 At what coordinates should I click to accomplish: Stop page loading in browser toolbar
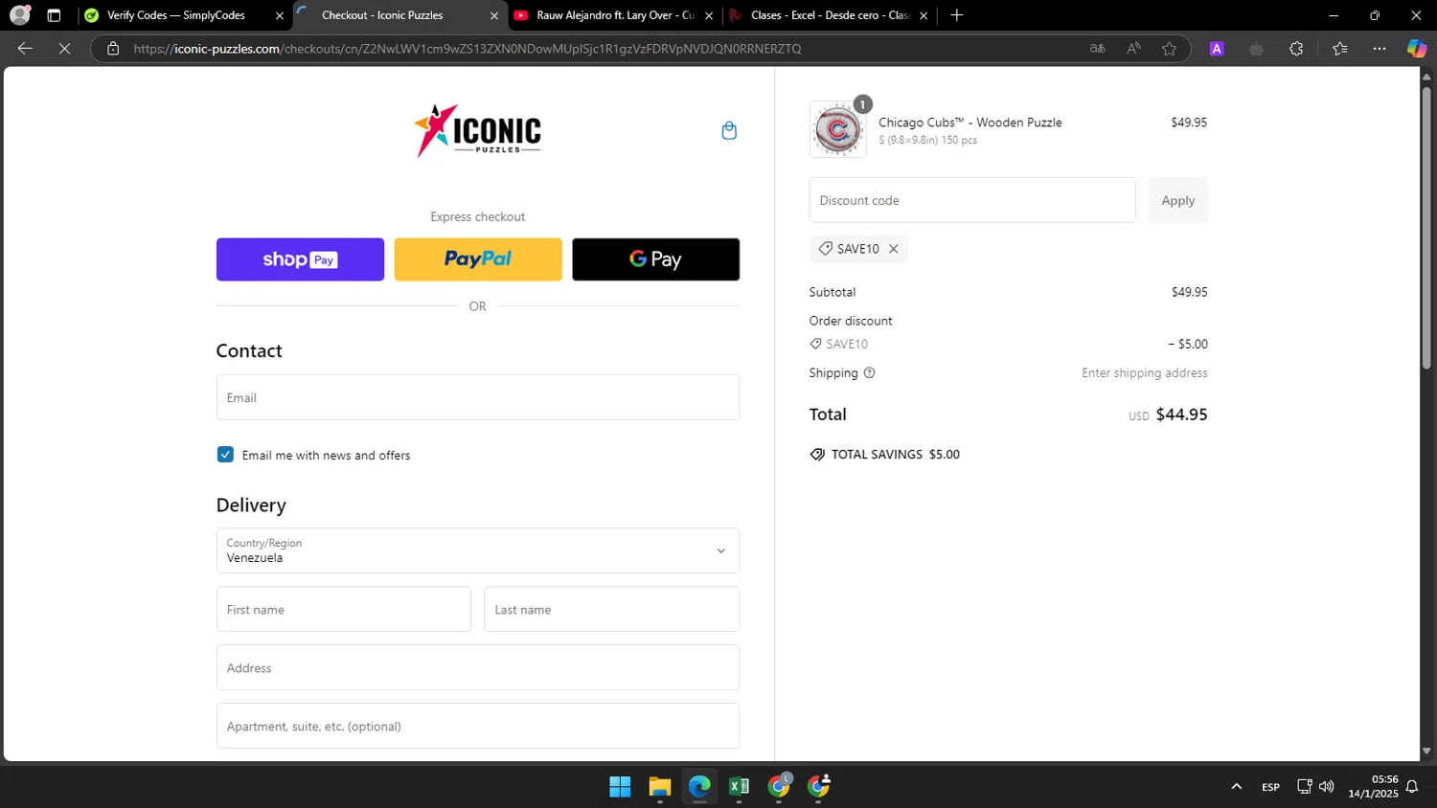[64, 49]
